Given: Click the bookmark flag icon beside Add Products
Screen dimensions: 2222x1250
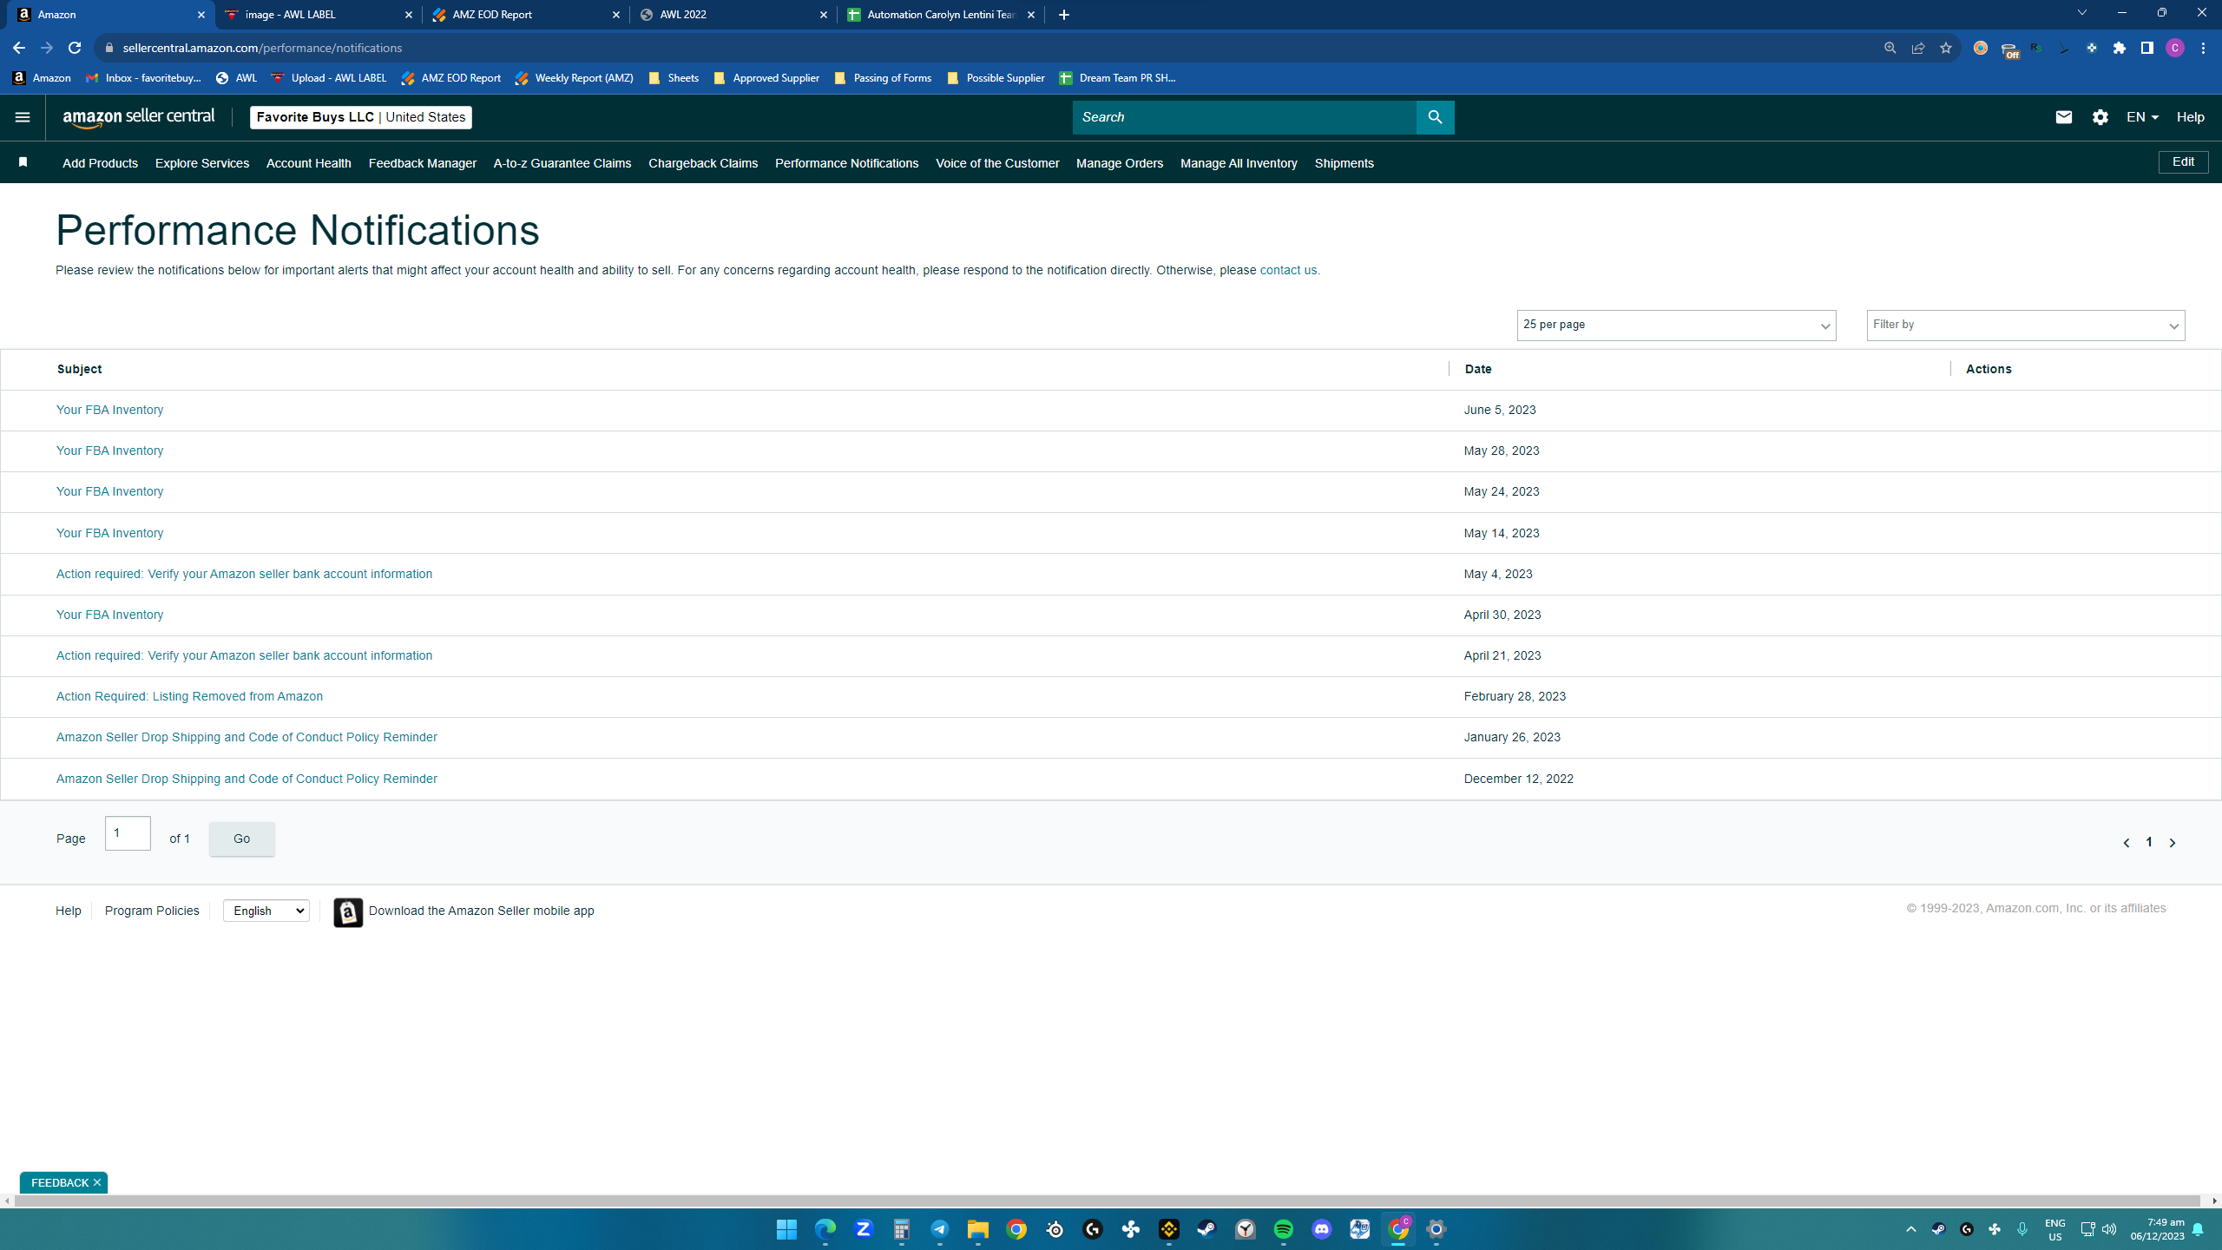Looking at the screenshot, I should click(23, 162).
